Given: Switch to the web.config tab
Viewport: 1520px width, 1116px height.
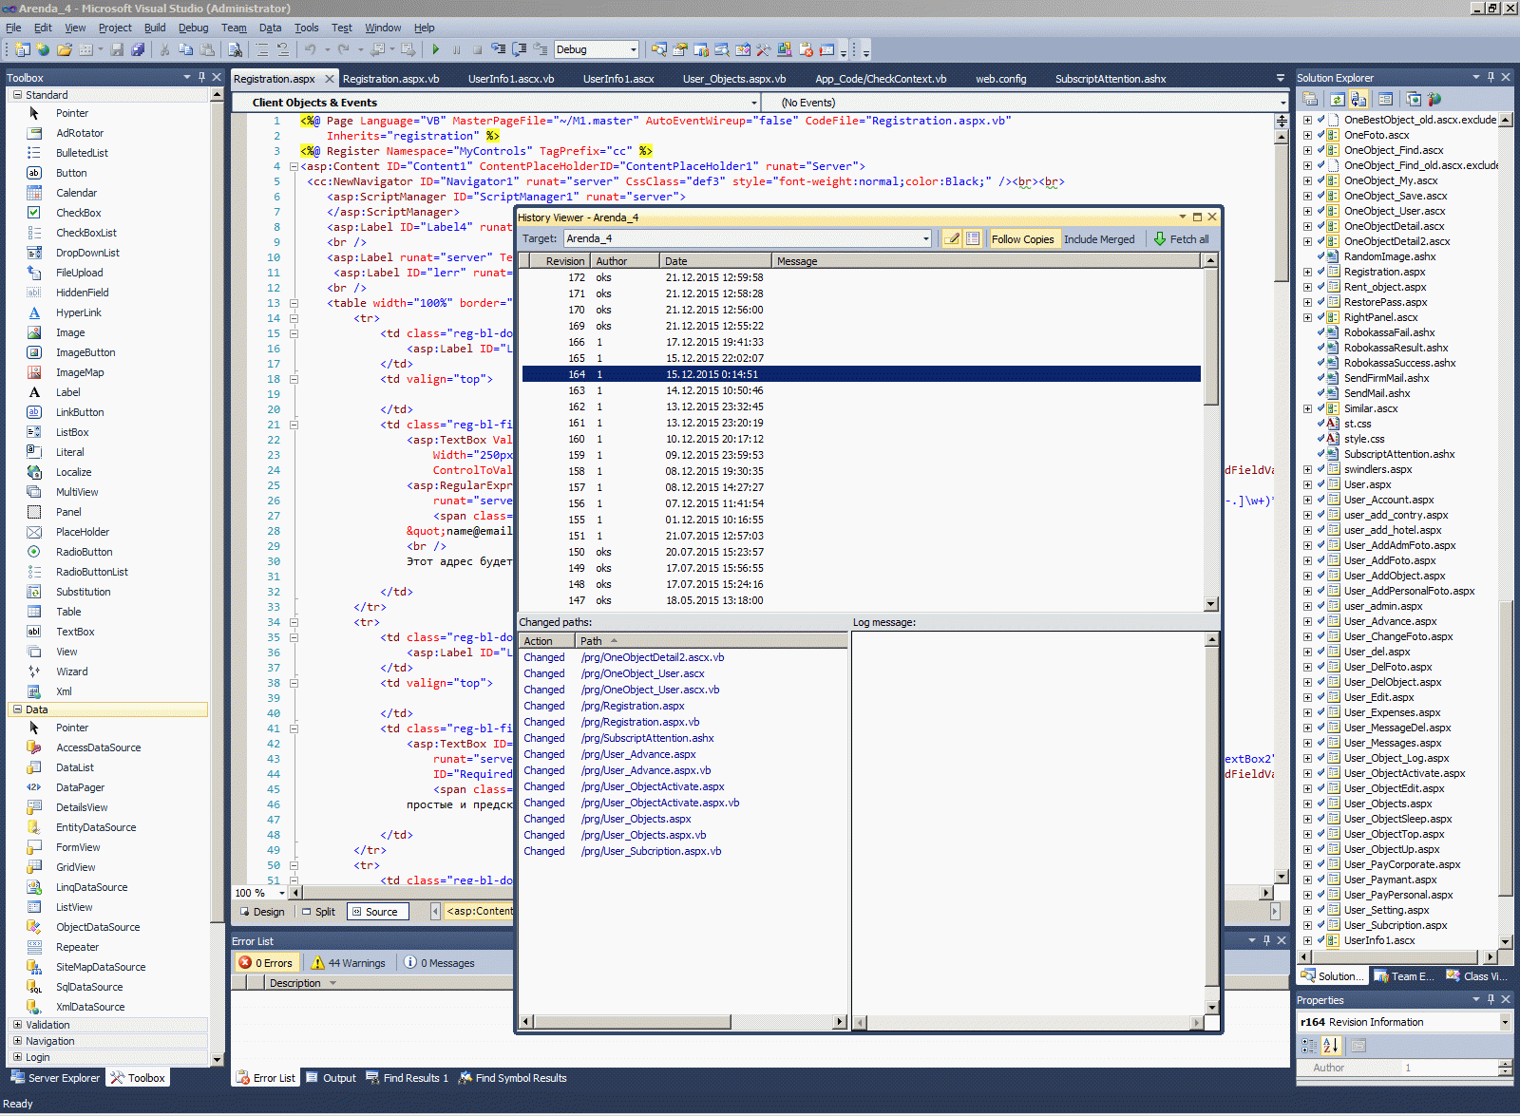Looking at the screenshot, I should [1000, 79].
